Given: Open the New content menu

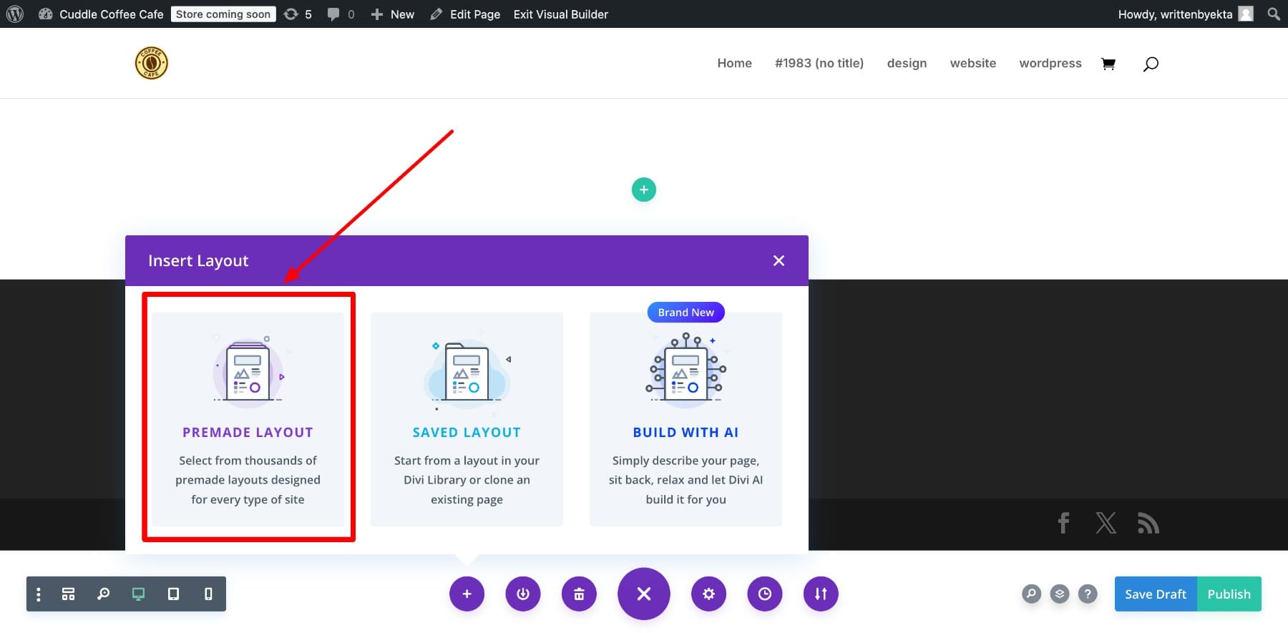Looking at the screenshot, I should click(392, 14).
